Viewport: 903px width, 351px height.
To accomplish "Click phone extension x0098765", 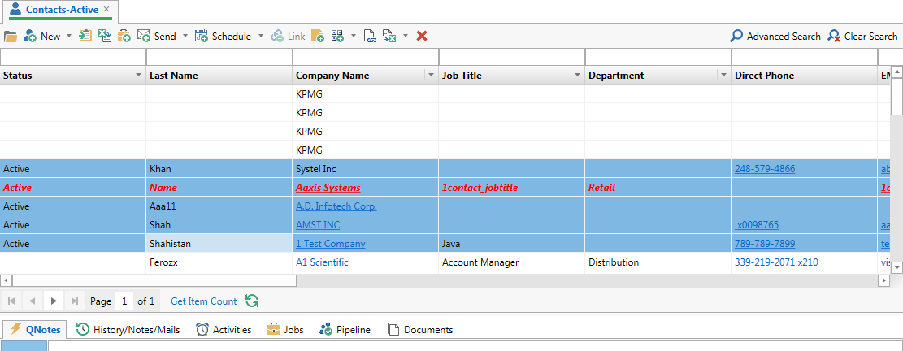I will point(758,225).
